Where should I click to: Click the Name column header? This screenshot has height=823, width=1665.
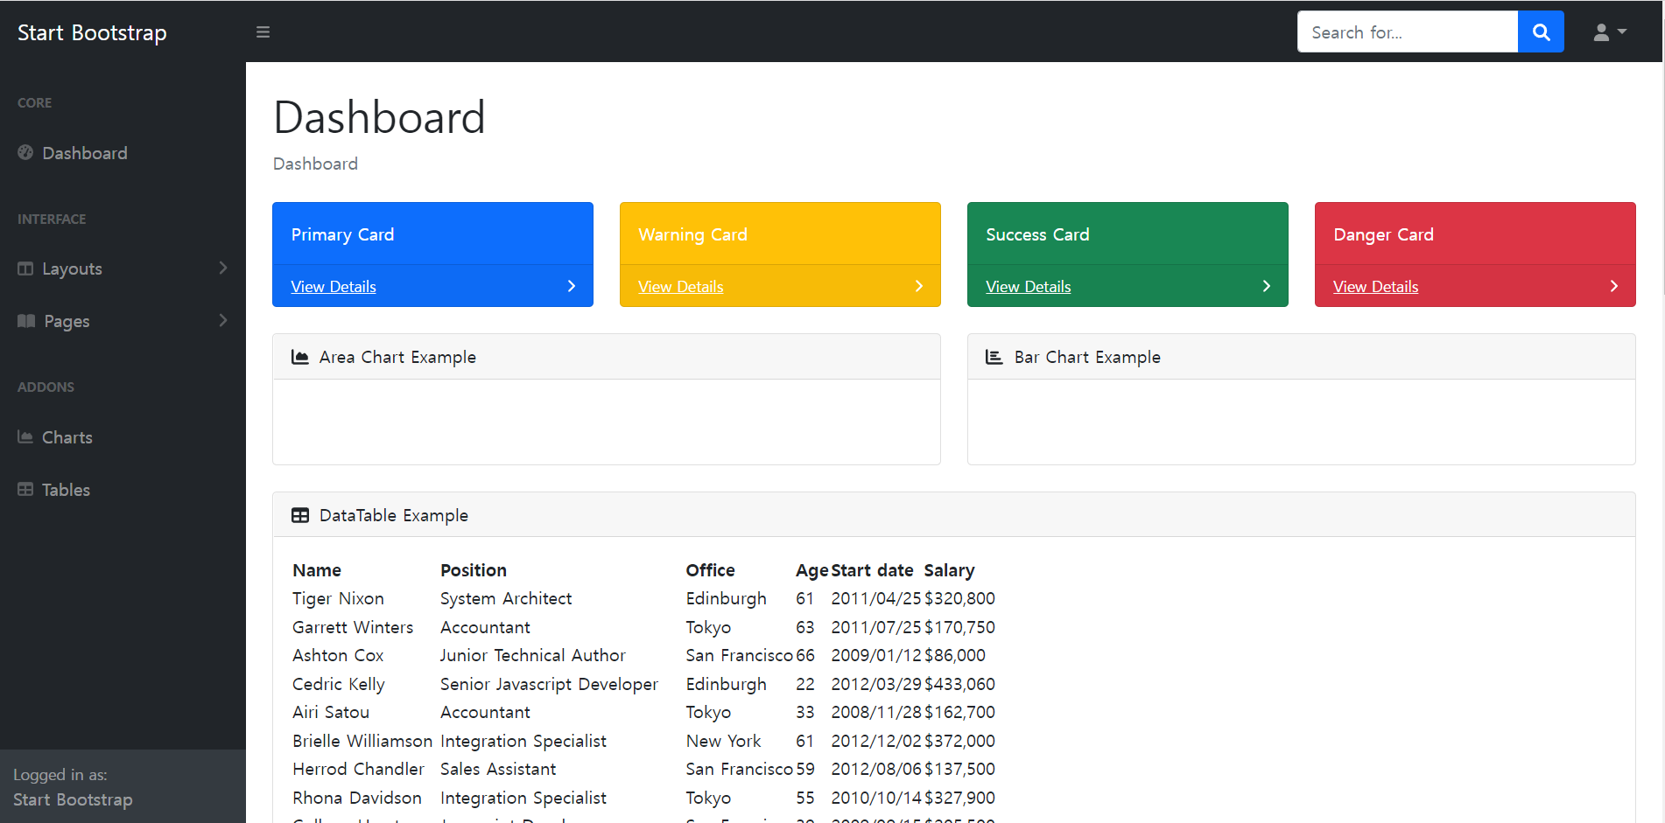click(317, 570)
